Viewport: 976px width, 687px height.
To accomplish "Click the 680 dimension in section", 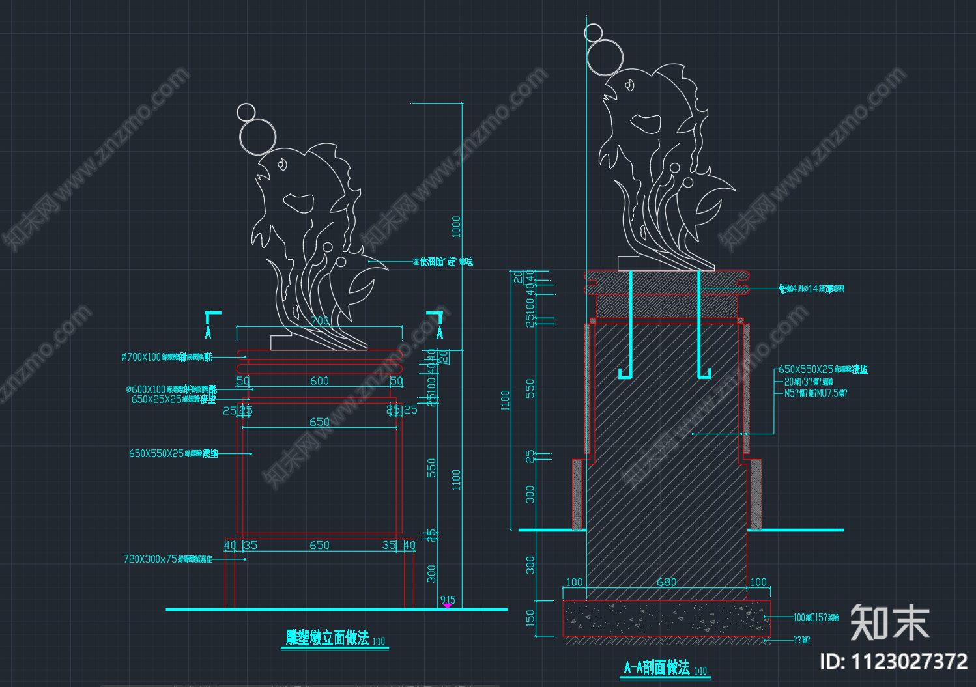I will click(x=667, y=582).
